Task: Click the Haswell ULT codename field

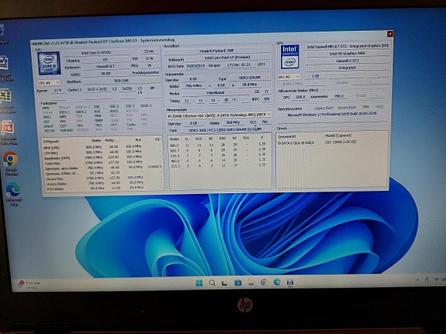Action: (x=105, y=67)
